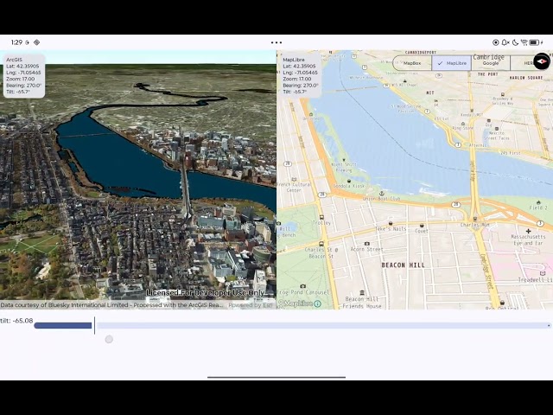Click the Acorn Street camera marker
This screenshot has width=553, height=415.
pos(367,244)
